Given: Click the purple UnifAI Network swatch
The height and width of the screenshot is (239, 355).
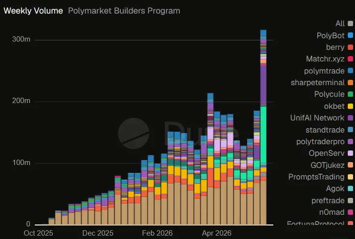Looking at the screenshot, I should pos(350,118).
